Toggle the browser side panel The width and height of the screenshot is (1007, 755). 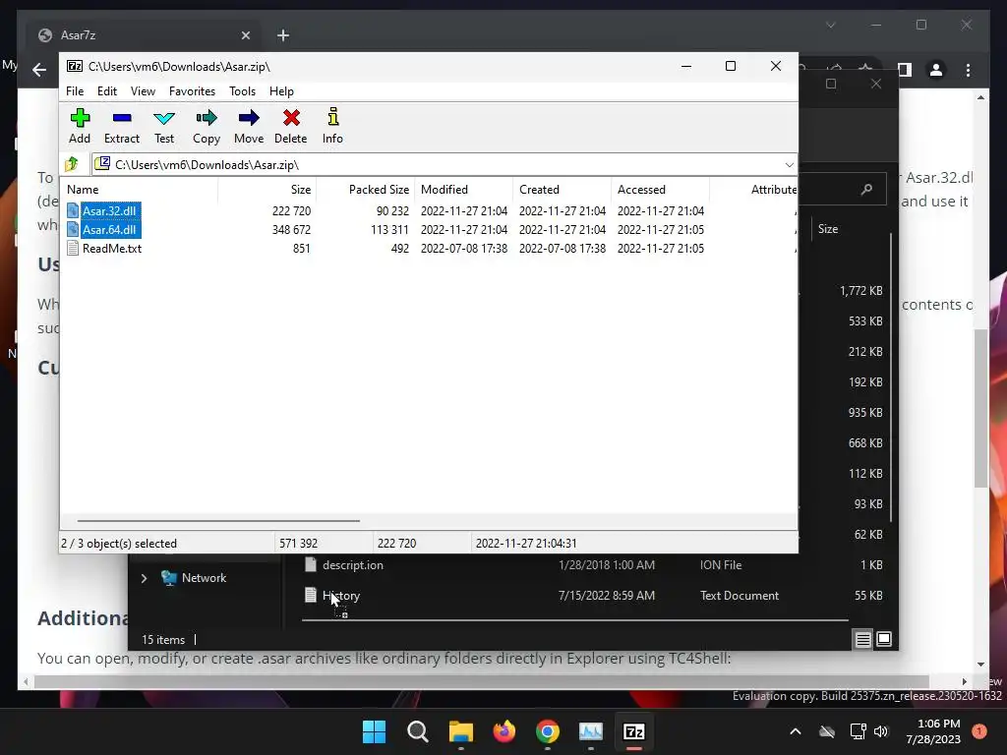(x=905, y=70)
